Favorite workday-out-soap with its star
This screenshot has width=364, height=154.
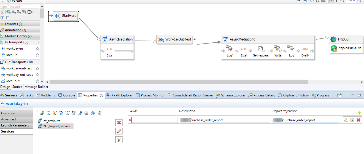click(37, 75)
